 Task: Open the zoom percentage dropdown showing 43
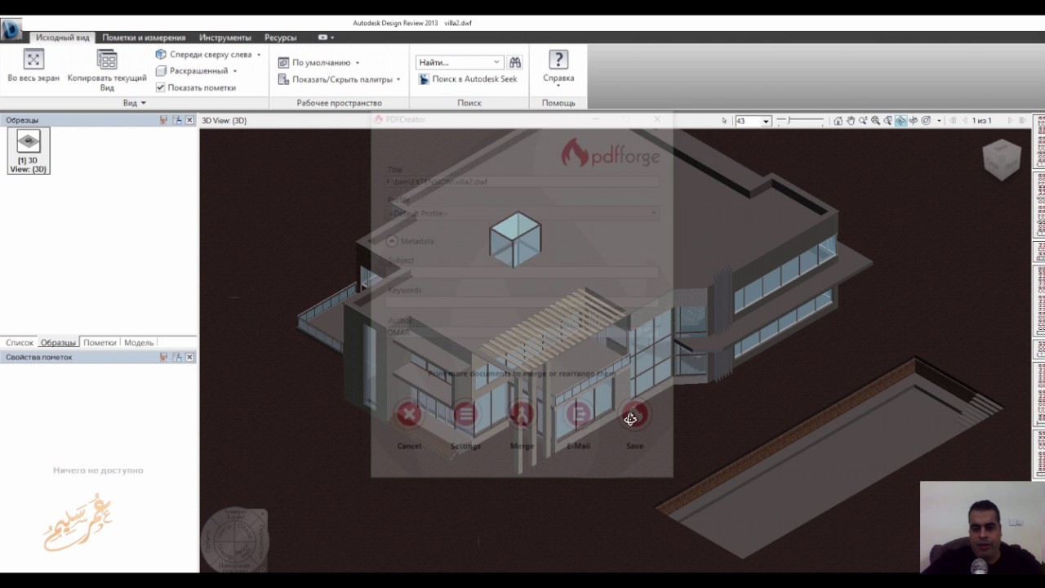tap(766, 121)
